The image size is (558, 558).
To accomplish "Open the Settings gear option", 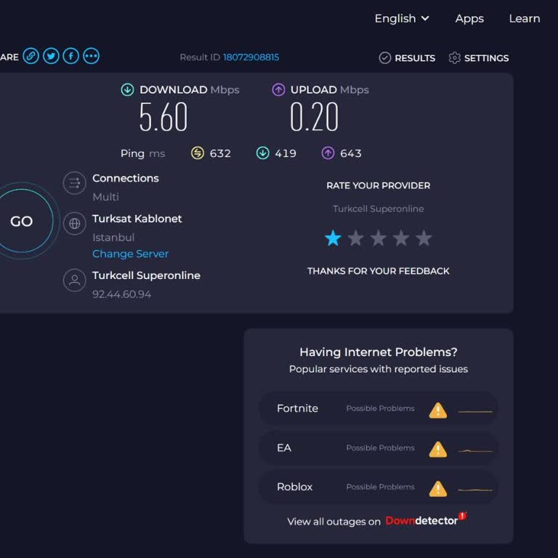I will pos(479,58).
